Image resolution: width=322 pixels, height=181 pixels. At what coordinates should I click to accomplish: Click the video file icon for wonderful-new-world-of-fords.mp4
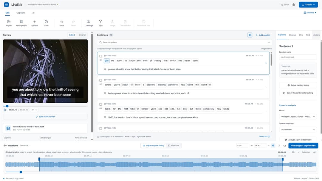pos(8,128)
